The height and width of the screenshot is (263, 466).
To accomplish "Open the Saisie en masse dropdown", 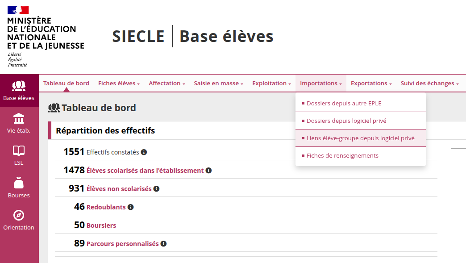I will 218,83.
